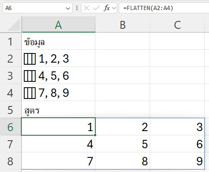
Task: Select row 3 header
Action: 10,76
